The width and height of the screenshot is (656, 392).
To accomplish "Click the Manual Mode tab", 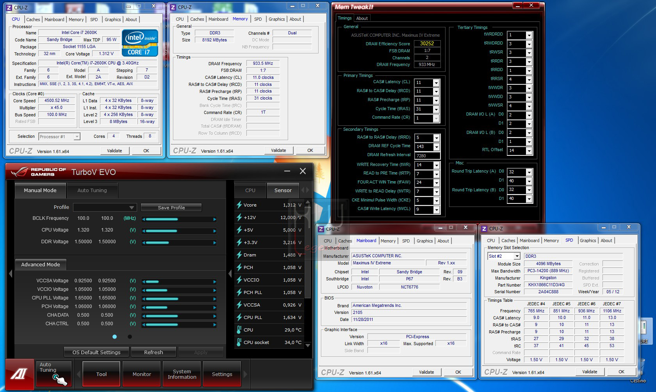I will (40, 190).
